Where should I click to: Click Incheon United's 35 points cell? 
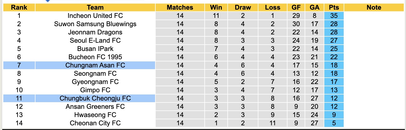[x=334, y=16]
